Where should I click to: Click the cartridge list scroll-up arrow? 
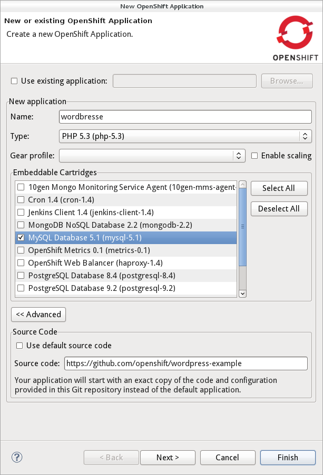point(242,184)
